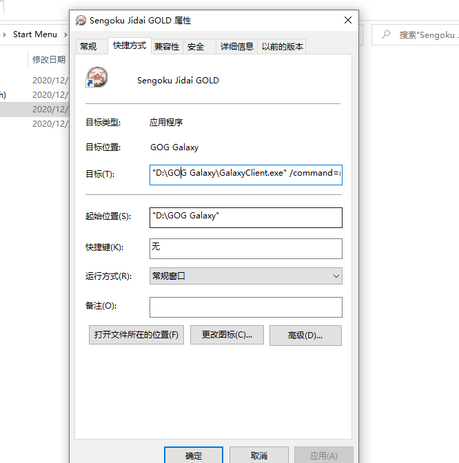Select the highlighted 2020/12 row in Explorer
Screen dimensions: 459x463
coord(34,110)
